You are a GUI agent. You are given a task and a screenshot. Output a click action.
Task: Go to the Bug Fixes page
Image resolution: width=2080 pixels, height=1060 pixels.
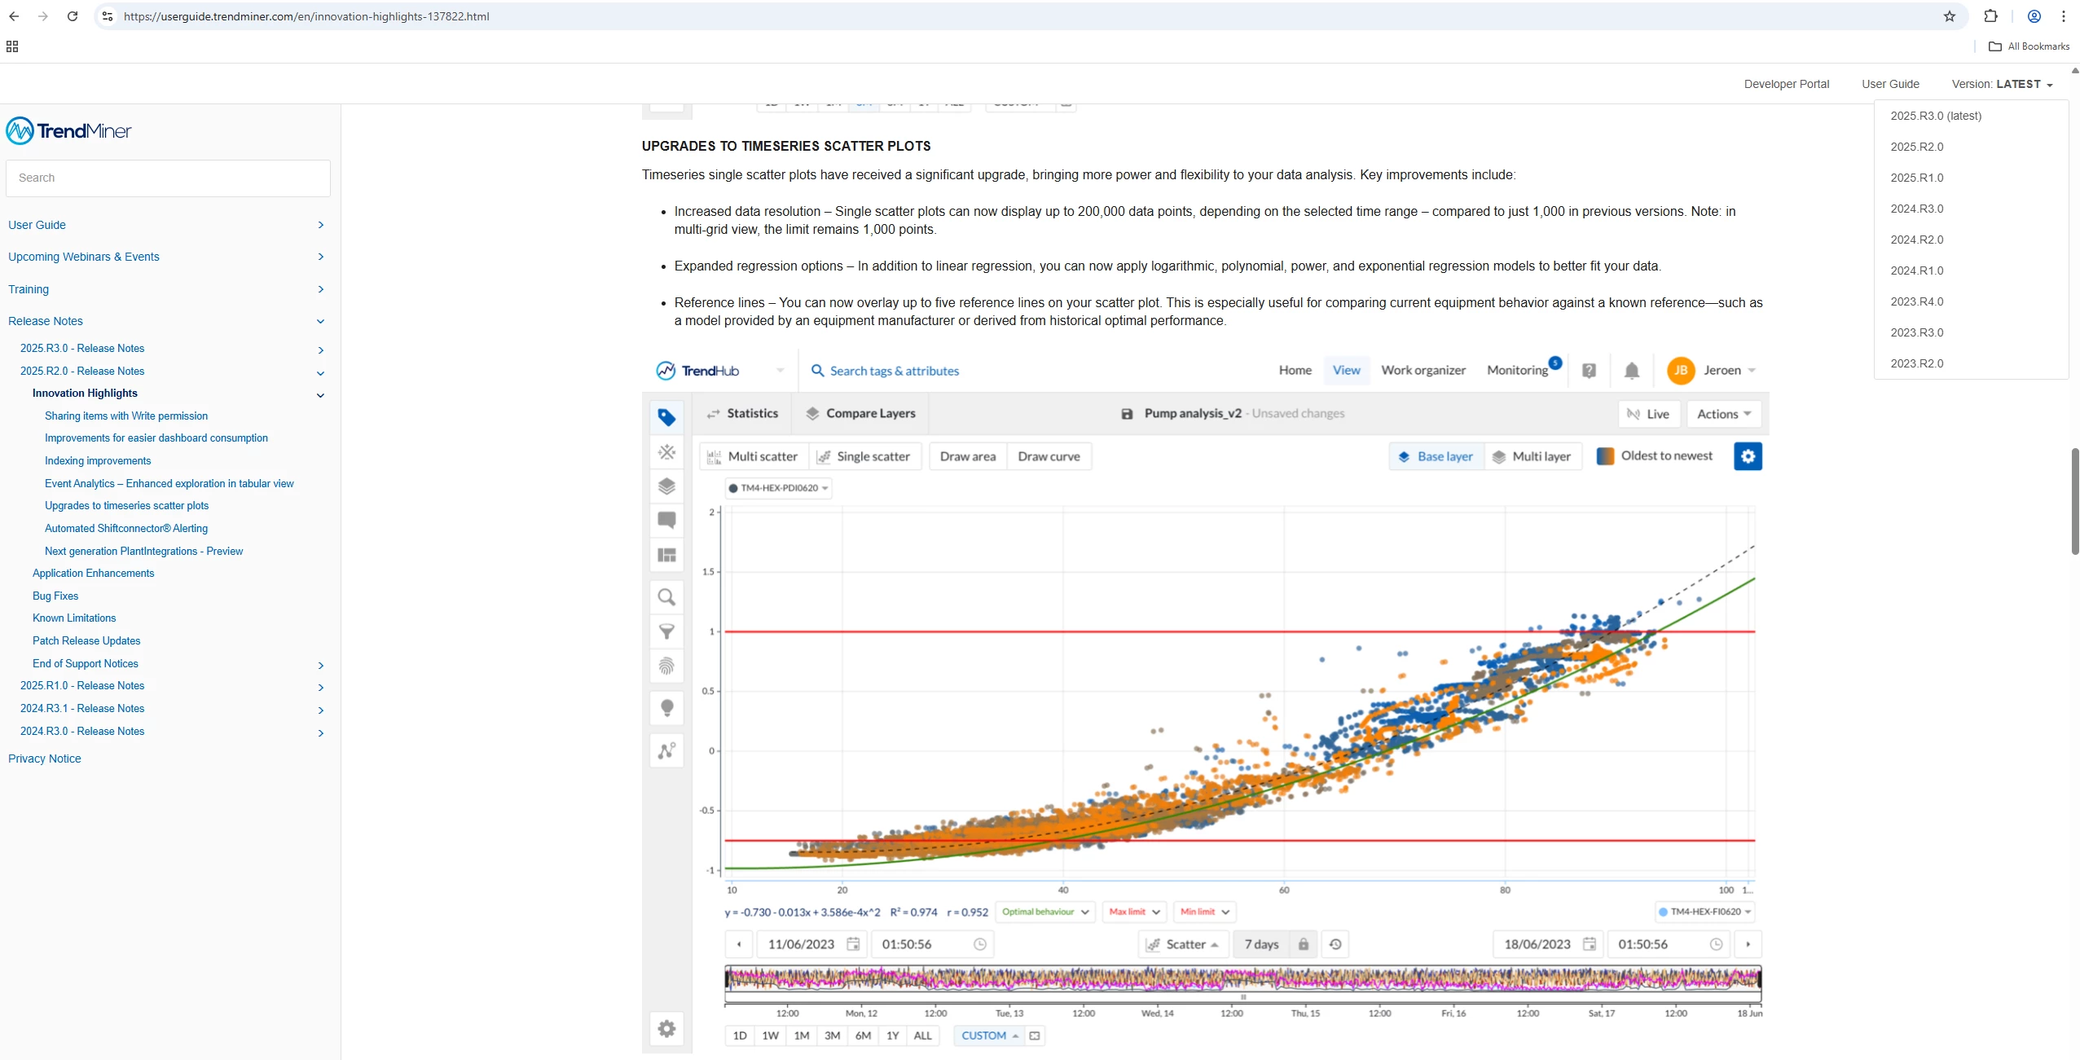[55, 596]
